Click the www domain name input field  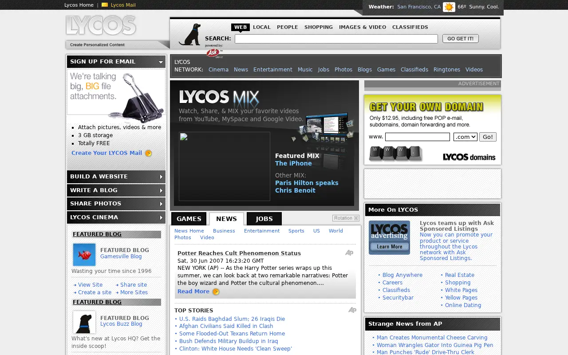coord(418,137)
